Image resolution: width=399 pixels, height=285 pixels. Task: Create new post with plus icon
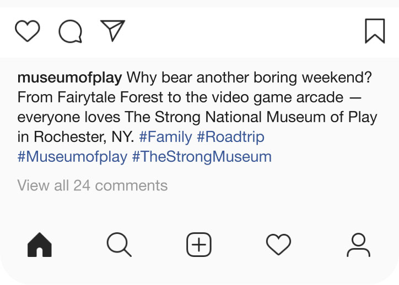[199, 245]
